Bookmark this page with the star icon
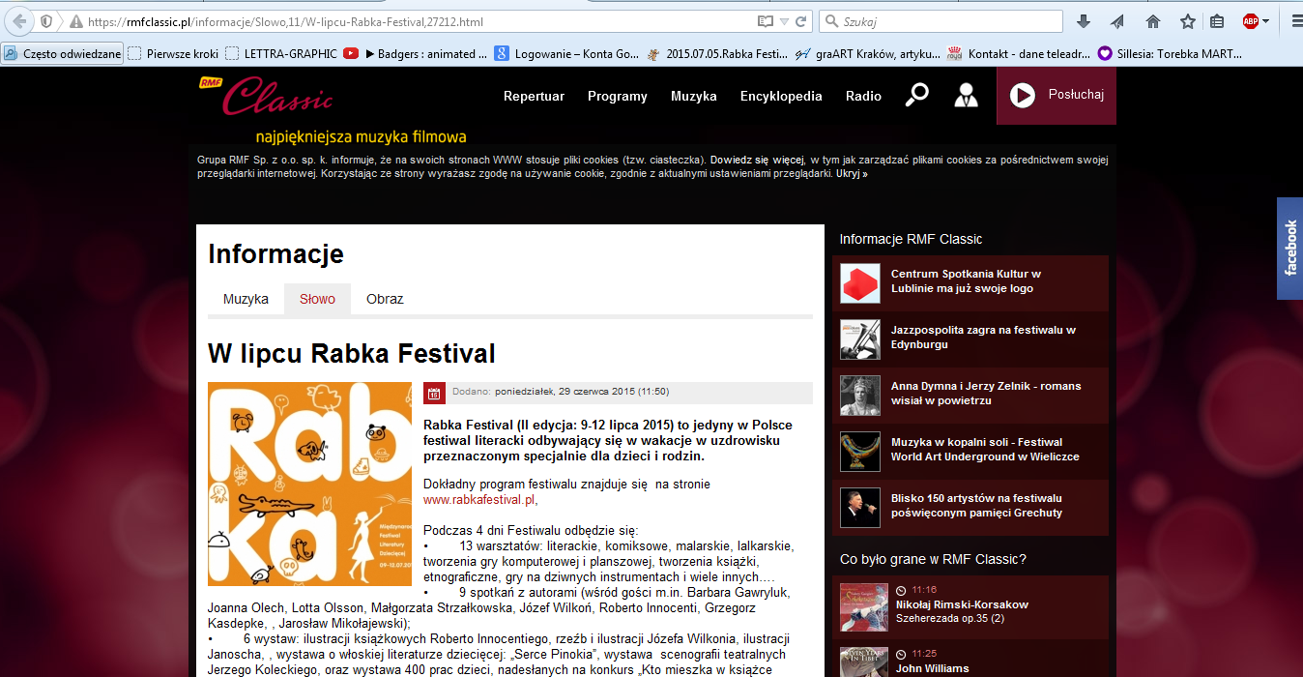Screen dimensions: 1303x677 pos(1187,21)
